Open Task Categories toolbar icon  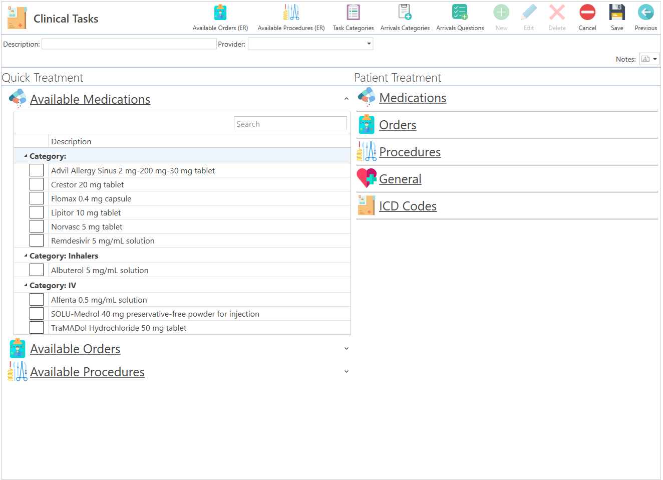click(354, 12)
